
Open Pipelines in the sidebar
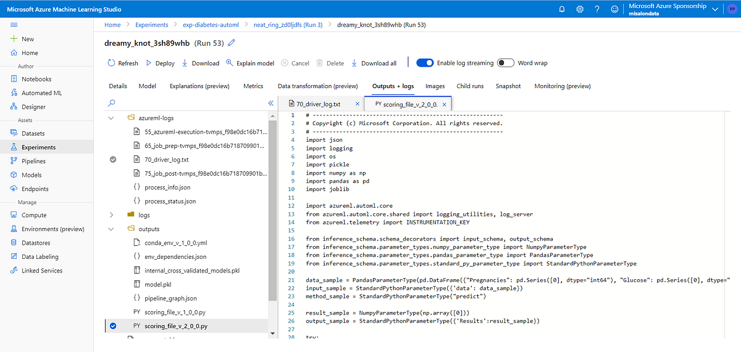coord(33,161)
